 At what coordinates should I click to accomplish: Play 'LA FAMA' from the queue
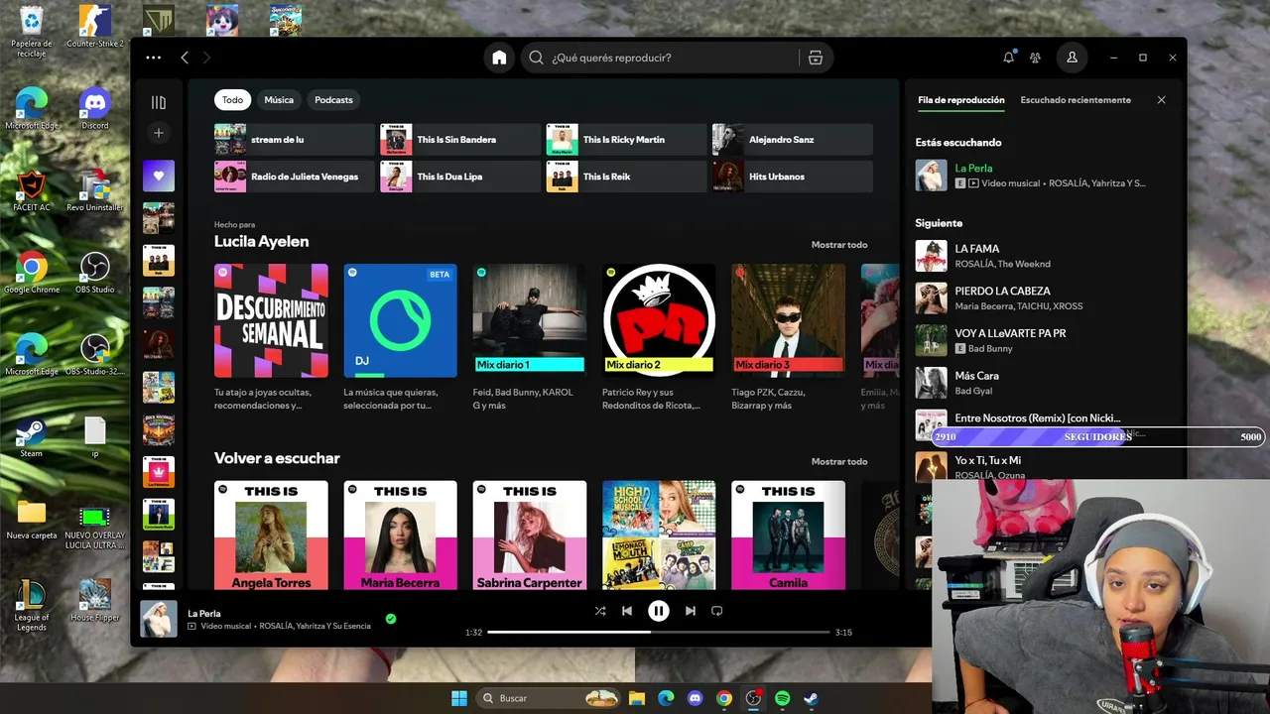(x=1042, y=256)
